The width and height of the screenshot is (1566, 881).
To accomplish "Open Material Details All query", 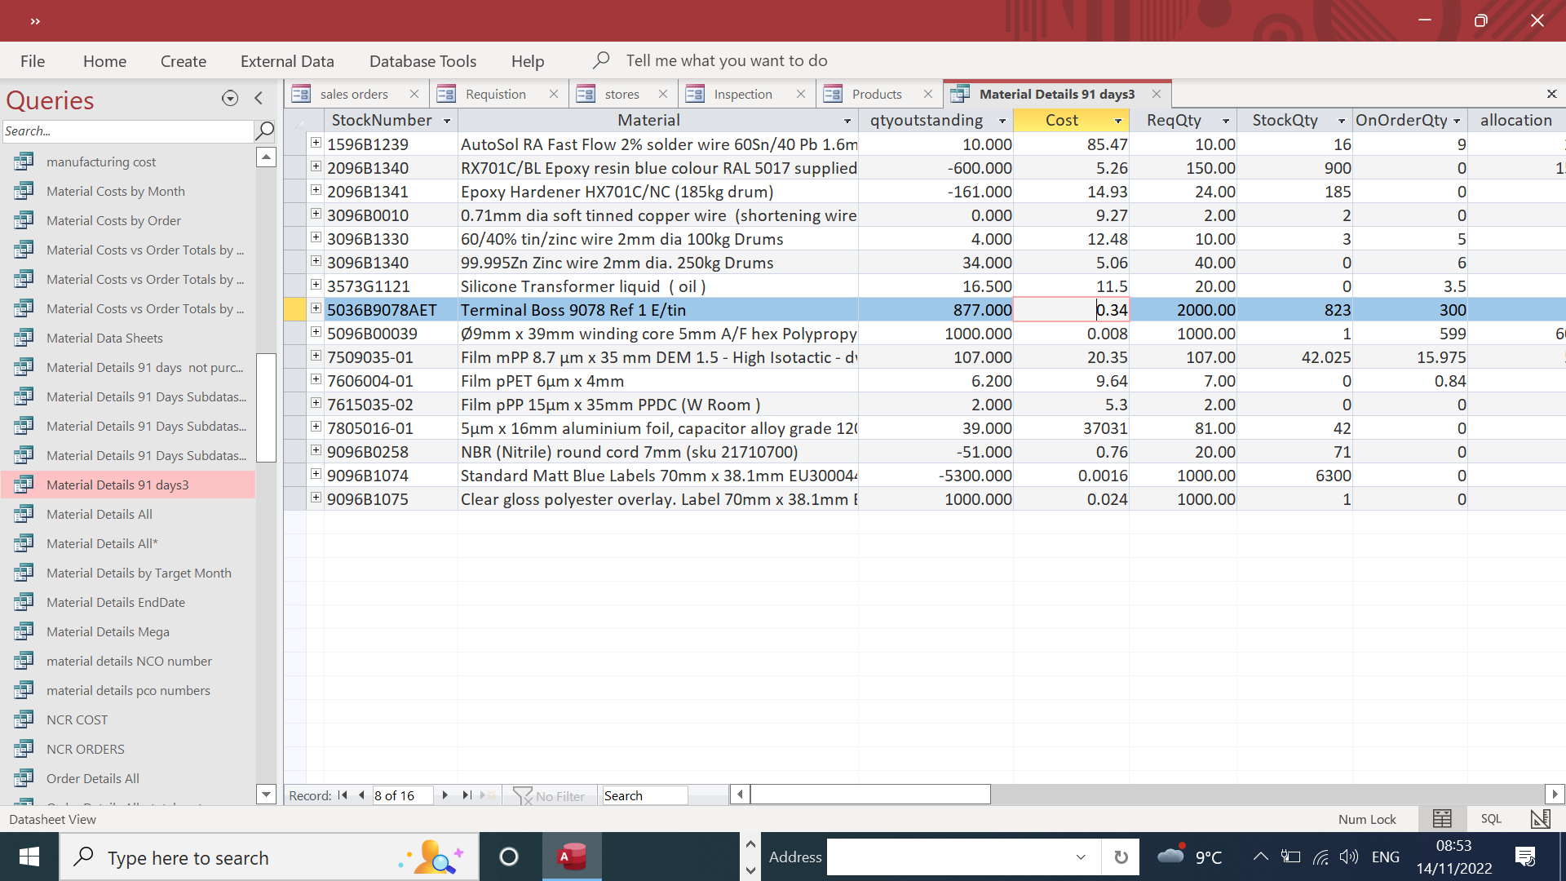I will point(100,515).
